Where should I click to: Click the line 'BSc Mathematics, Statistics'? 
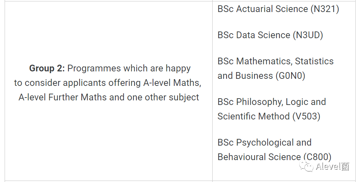pyautogui.click(x=275, y=61)
